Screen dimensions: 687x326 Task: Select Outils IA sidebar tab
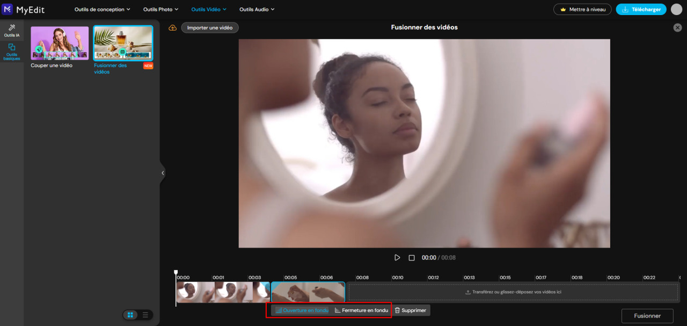(x=12, y=31)
